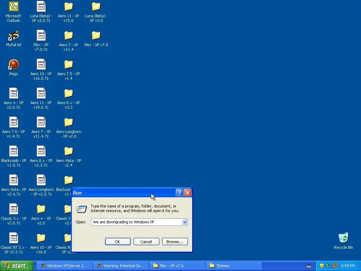Click the Safely Remove Hardware tray icon
The width and height of the screenshot is (361, 271).
[x=328, y=266]
